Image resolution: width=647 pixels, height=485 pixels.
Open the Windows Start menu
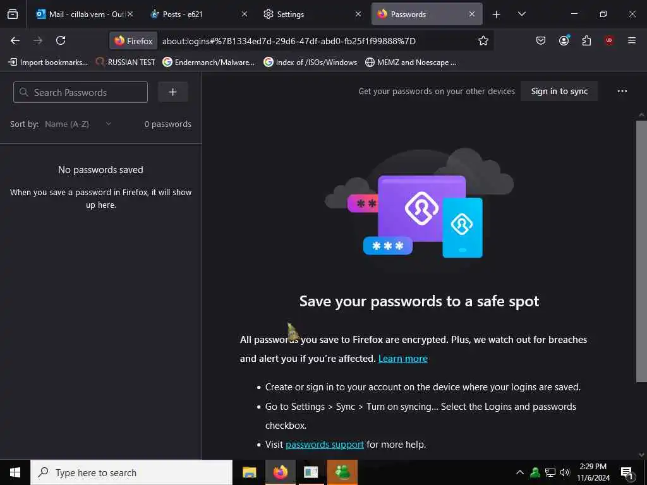(x=15, y=472)
